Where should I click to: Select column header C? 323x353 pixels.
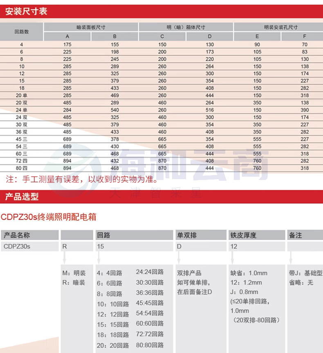[x=162, y=36]
